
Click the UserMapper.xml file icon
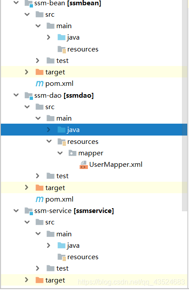(84, 165)
